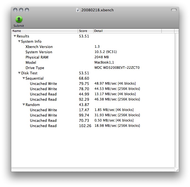This screenshot has width=190, height=187.
Task: Click the 1.3 version value
Action: click(97, 47)
